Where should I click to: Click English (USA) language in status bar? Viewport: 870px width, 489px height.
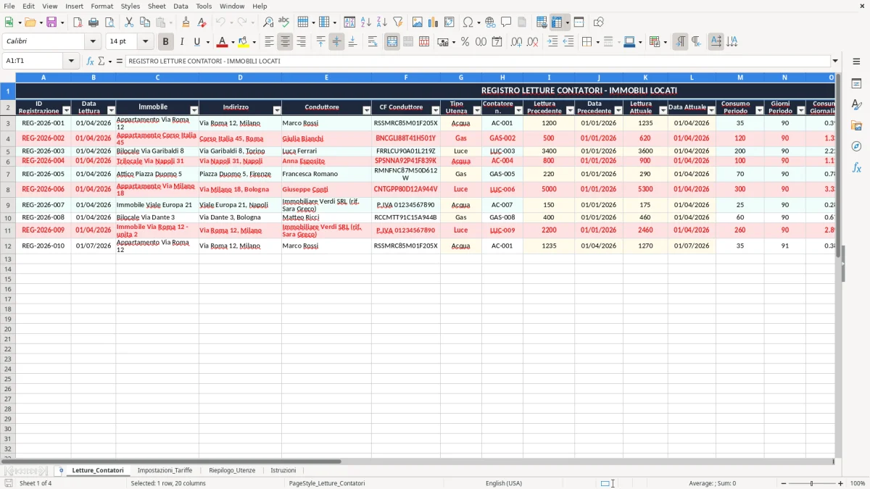pyautogui.click(x=503, y=483)
